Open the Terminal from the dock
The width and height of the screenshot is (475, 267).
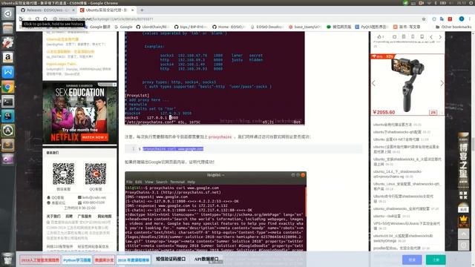tap(8, 102)
